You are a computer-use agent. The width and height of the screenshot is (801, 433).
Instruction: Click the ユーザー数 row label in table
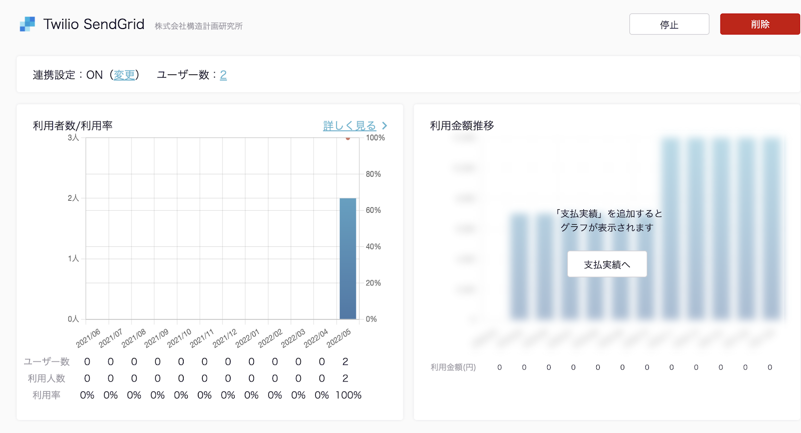click(x=47, y=361)
